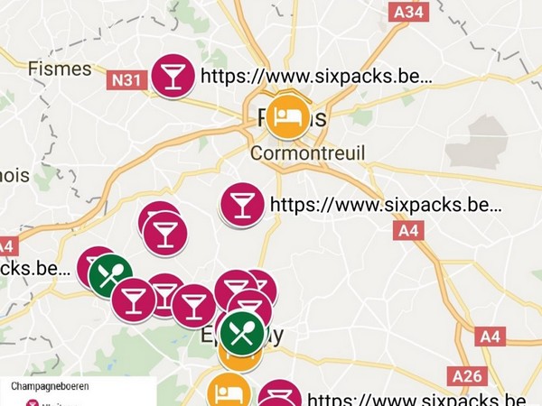Click the Champagneboeren legend title
This screenshot has height=406, width=542.
50,386
